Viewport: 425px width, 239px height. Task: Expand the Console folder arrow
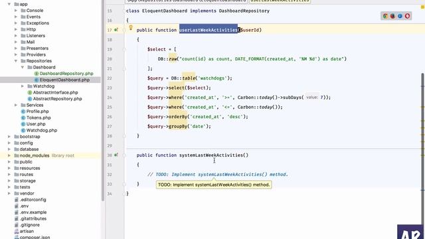(16, 11)
